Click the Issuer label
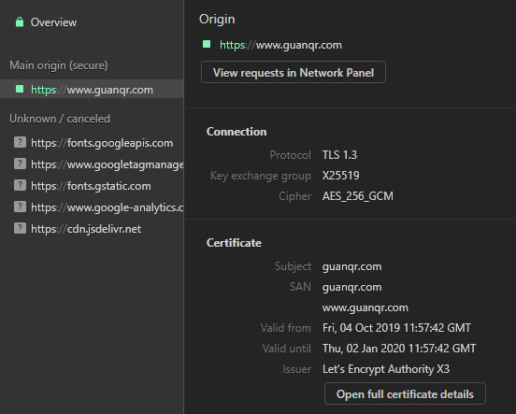The image size is (516, 414). (297, 369)
